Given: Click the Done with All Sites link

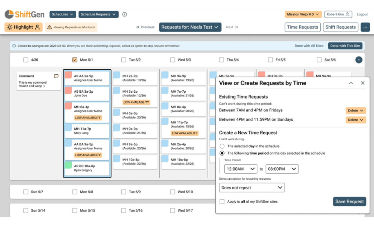Looking at the screenshot, I should 309,46.
